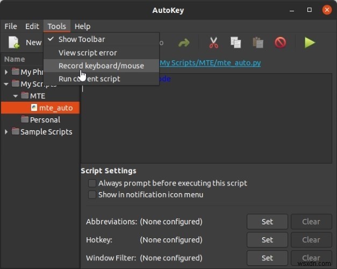Image resolution: width=337 pixels, height=269 pixels.
Task: Click the Script Settings heading
Action: [x=109, y=171]
